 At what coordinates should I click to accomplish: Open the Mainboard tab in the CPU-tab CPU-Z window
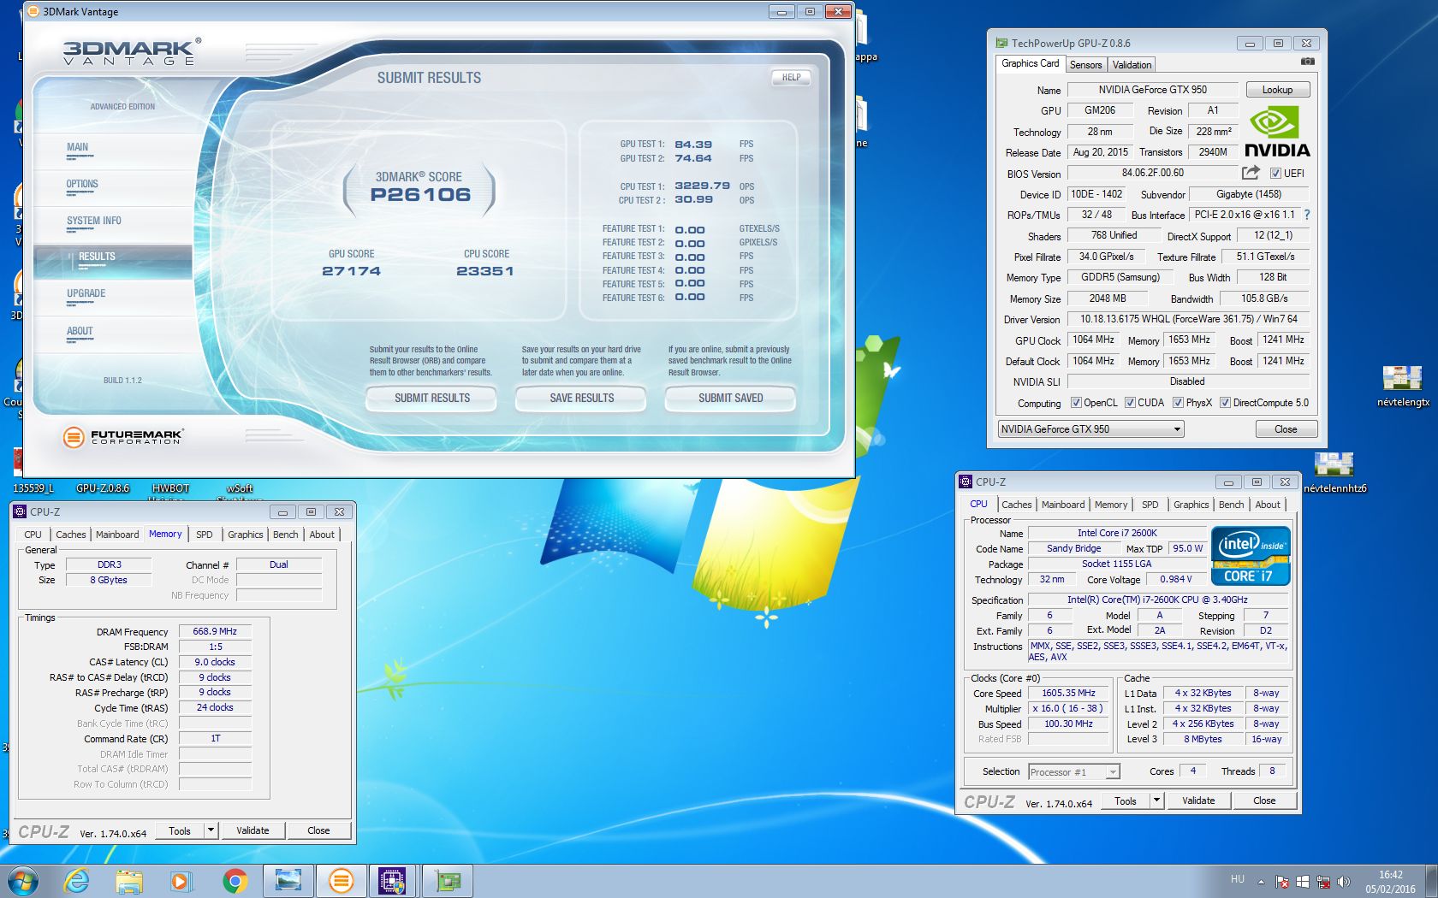pos(1063,505)
